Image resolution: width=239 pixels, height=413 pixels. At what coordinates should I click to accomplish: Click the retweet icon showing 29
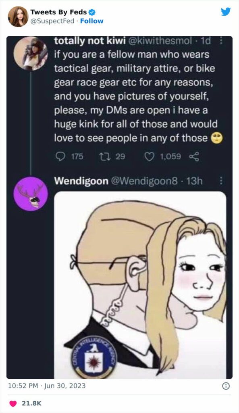[x=105, y=156]
